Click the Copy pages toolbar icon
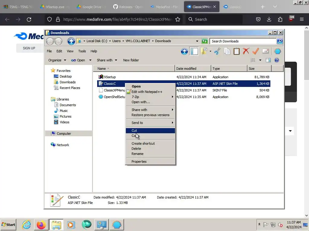Viewport: 309px width, 231px height. click(227, 51)
